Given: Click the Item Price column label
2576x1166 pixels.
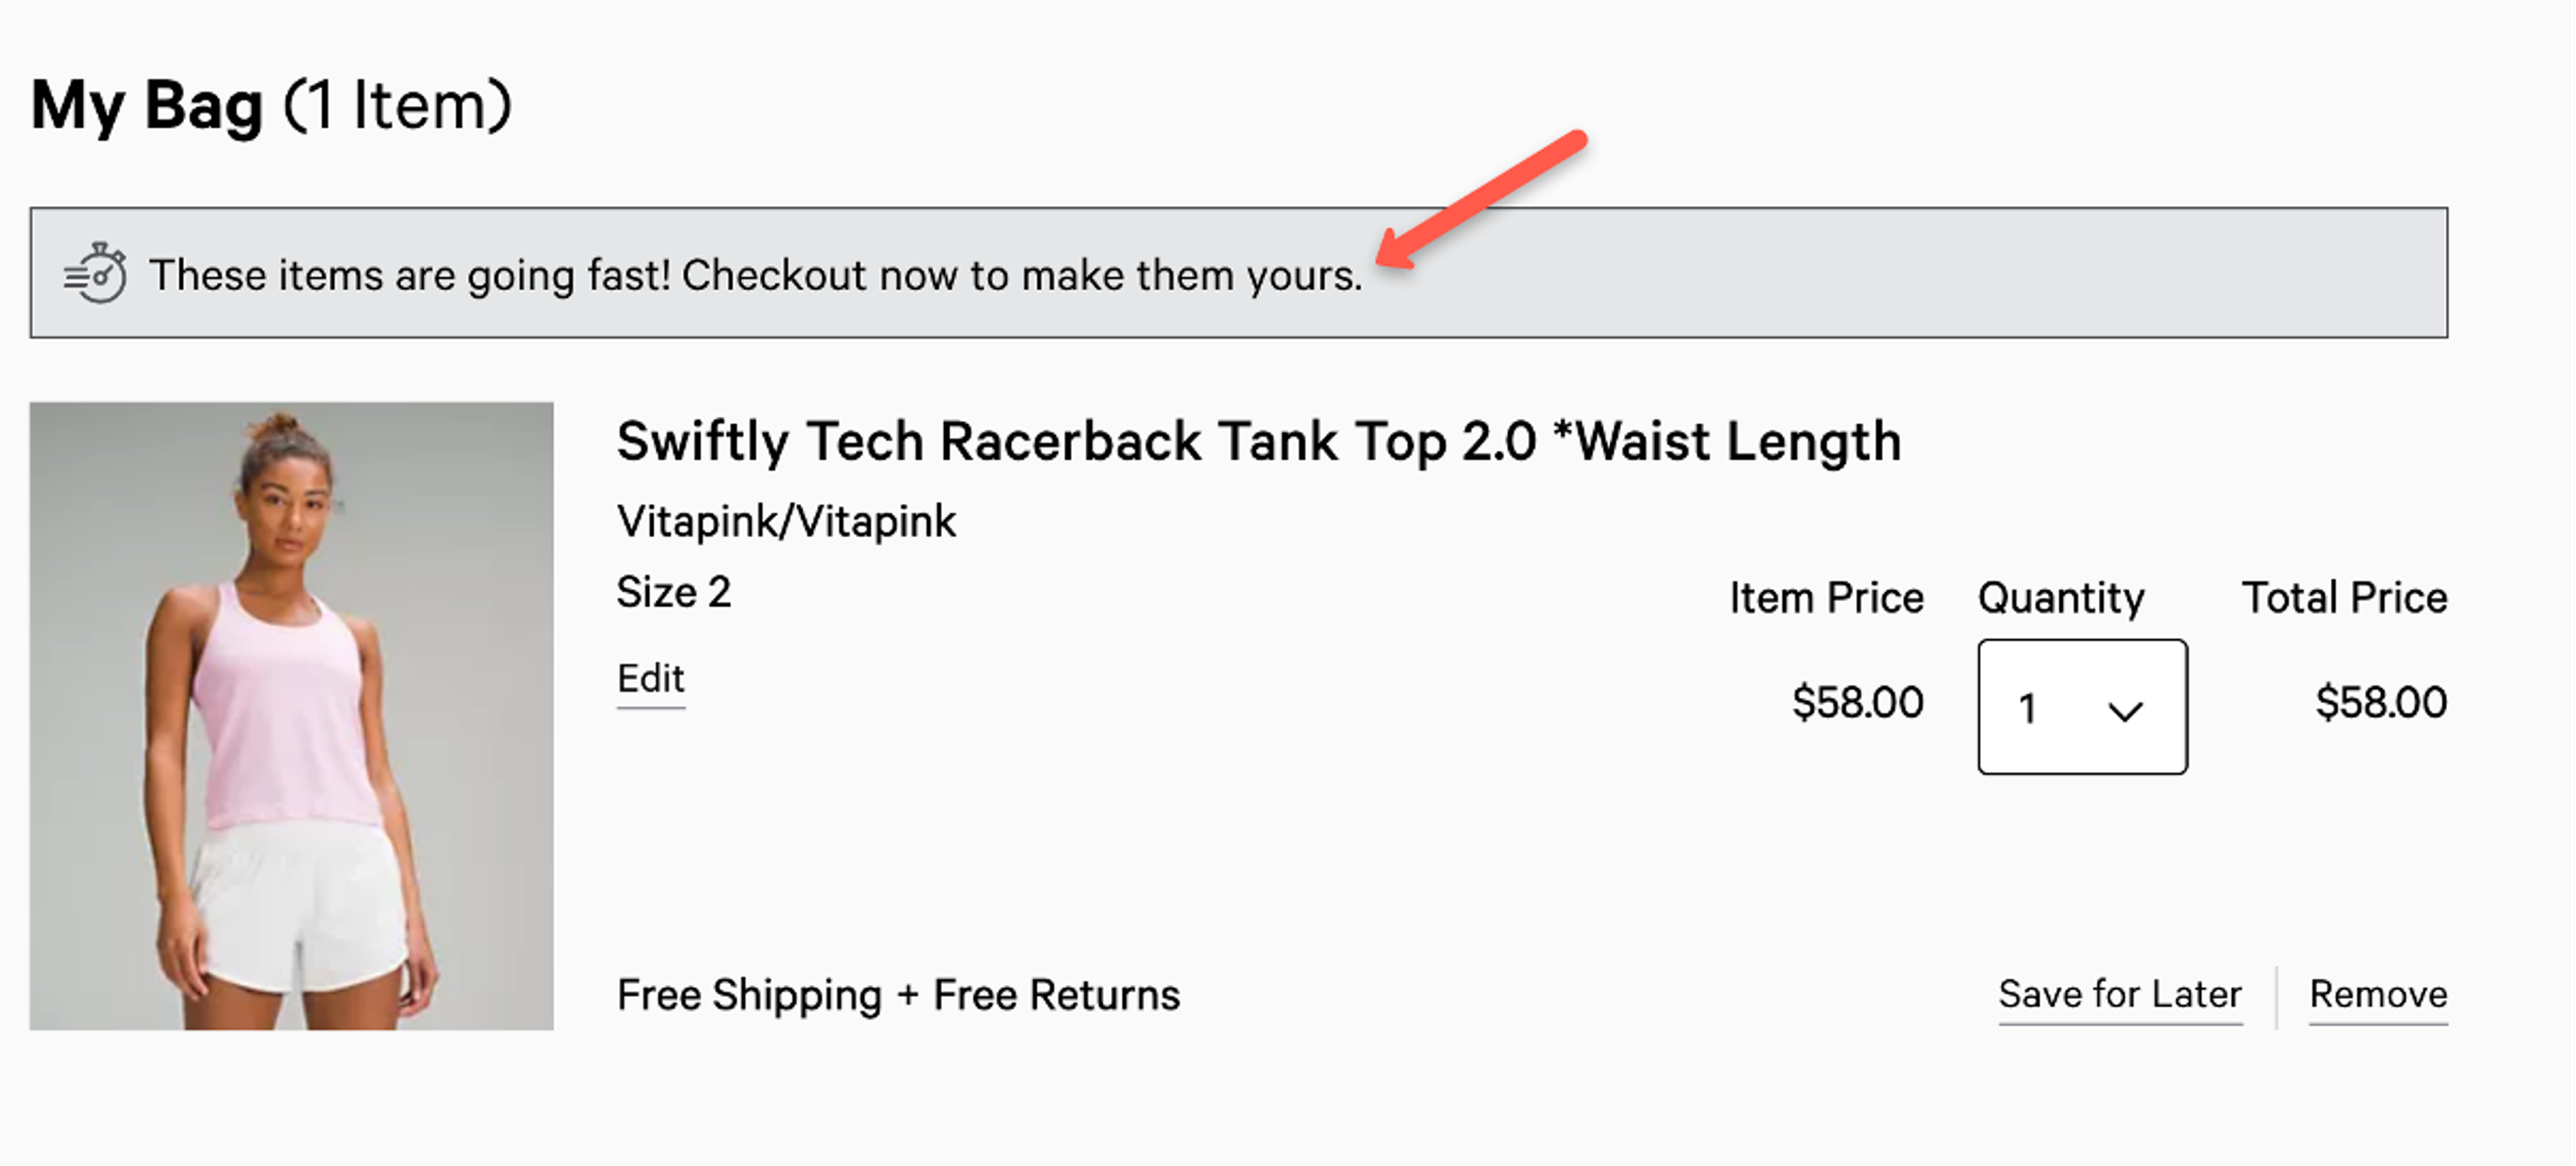Looking at the screenshot, I should (1826, 597).
